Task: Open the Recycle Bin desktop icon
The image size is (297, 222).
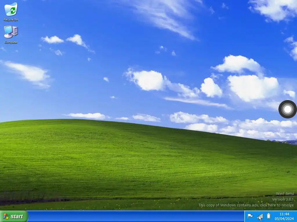Action: point(11,12)
